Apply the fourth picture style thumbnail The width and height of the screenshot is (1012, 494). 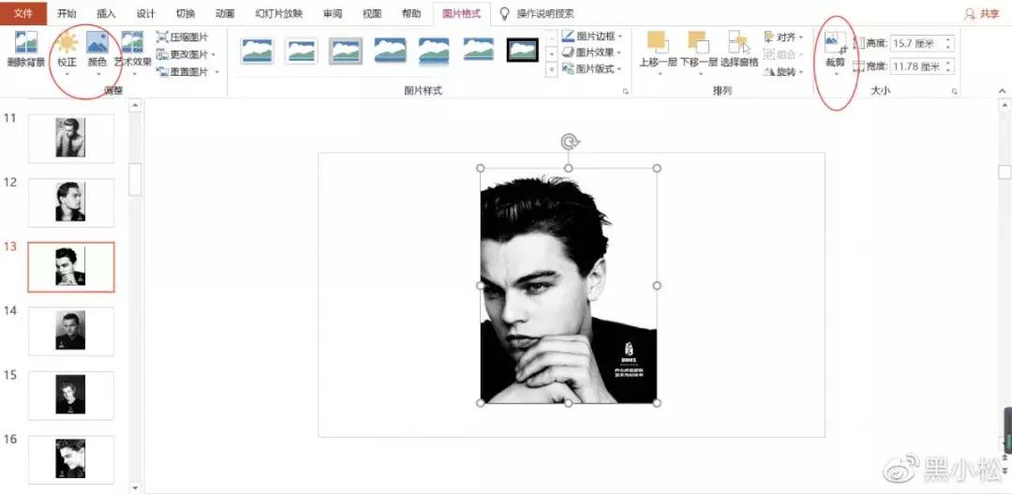(390, 51)
